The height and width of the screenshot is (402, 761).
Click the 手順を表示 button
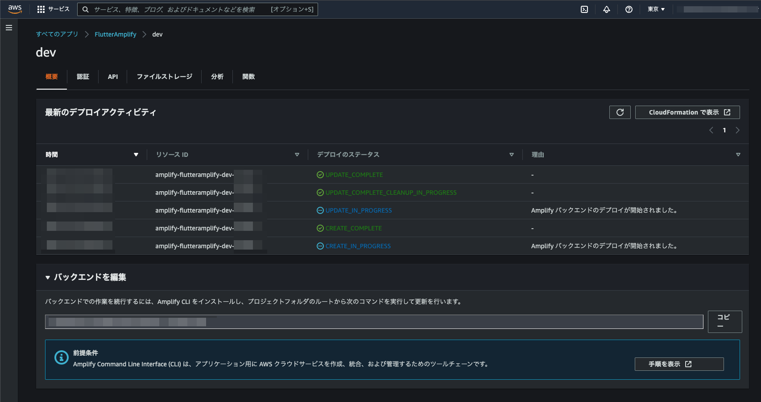[679, 364]
